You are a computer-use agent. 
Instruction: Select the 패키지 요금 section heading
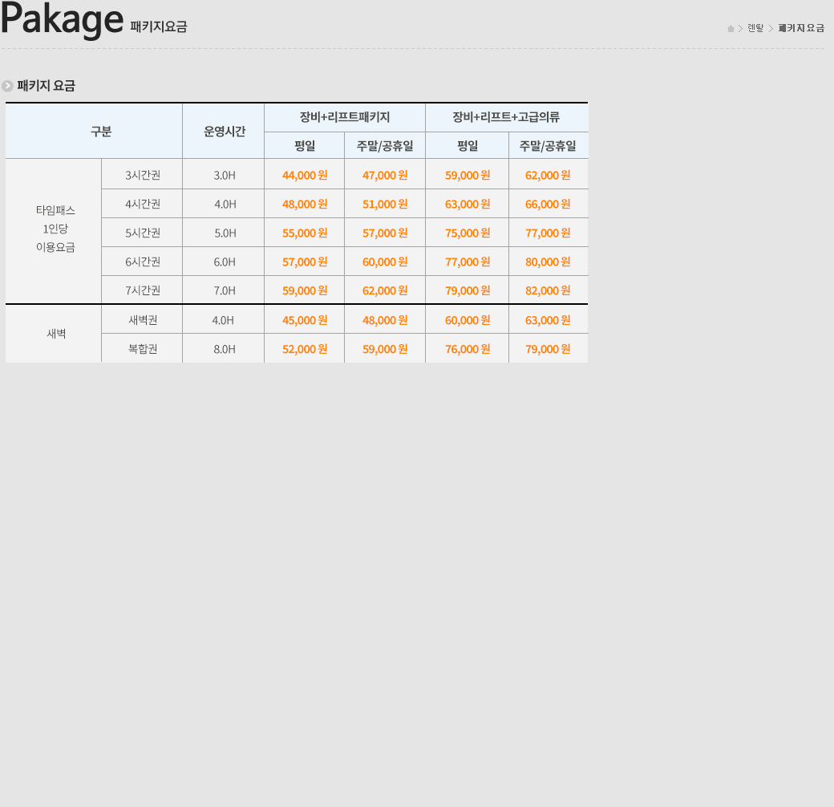pos(47,86)
